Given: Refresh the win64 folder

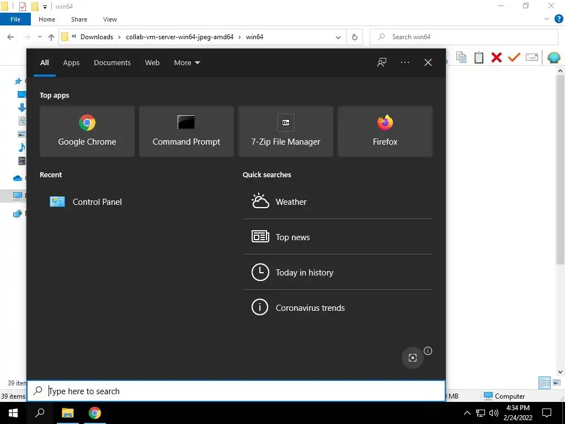Looking at the screenshot, I should pos(355,37).
